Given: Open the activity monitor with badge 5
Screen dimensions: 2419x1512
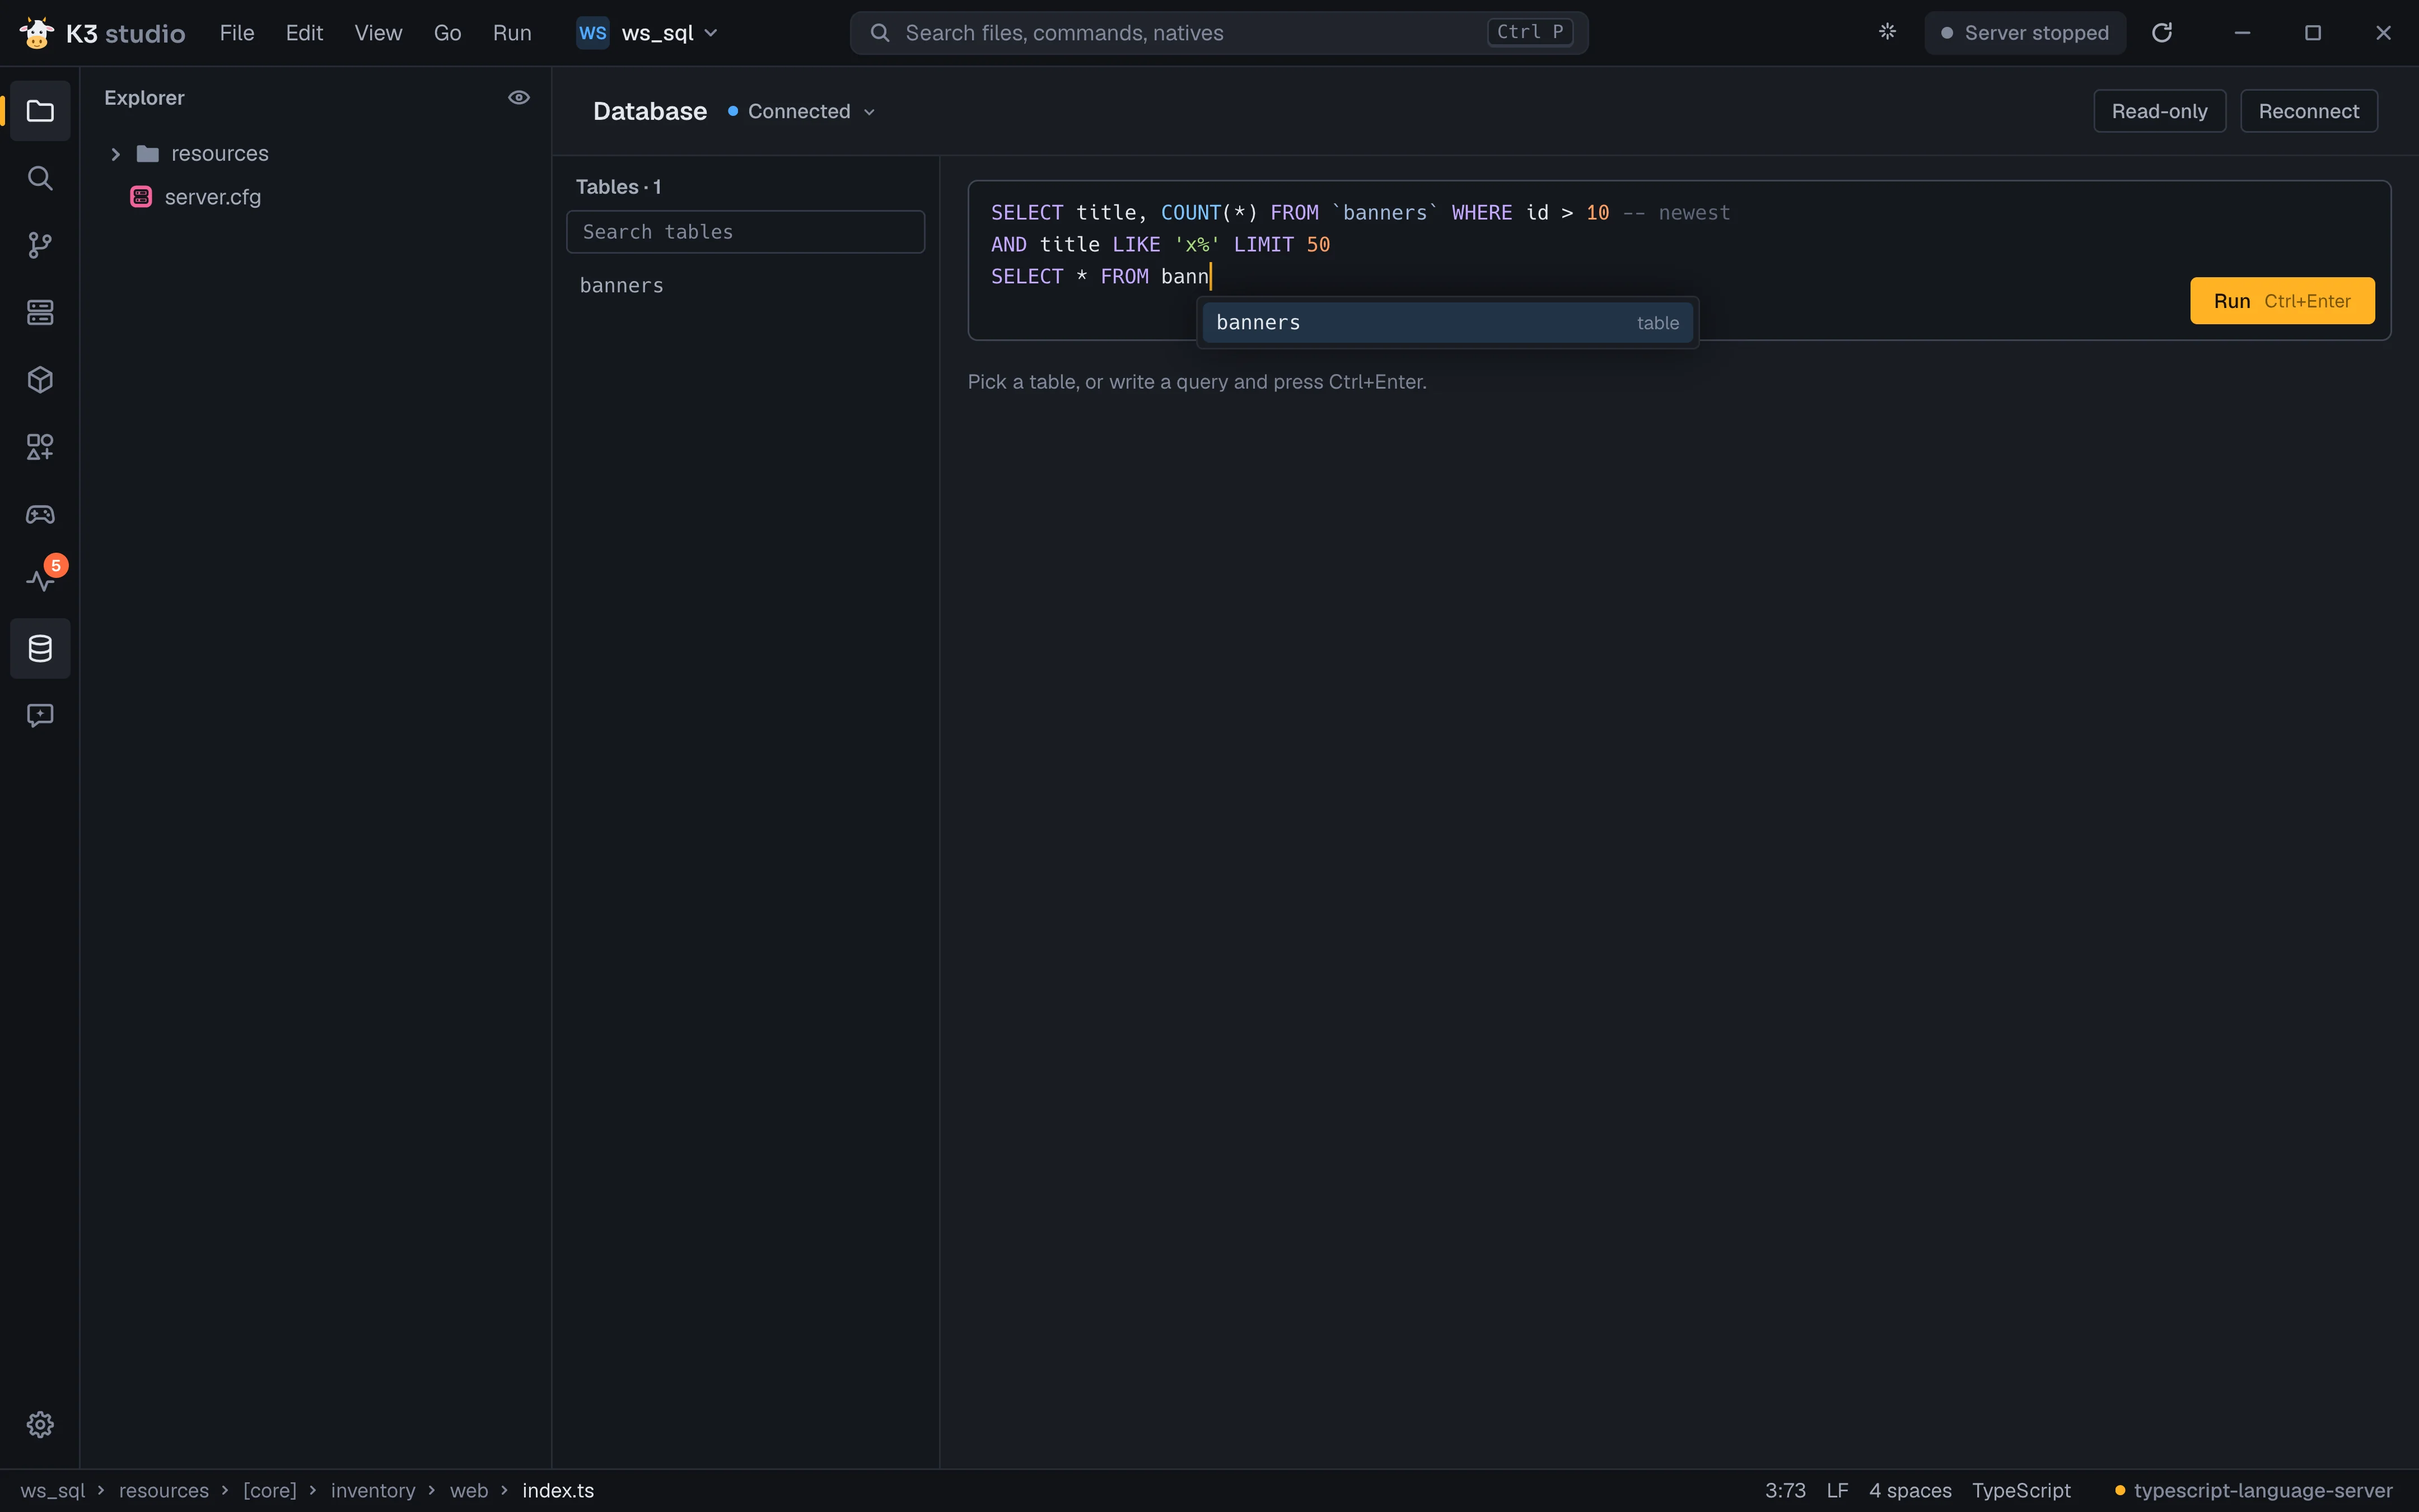Looking at the screenshot, I should click(x=40, y=581).
